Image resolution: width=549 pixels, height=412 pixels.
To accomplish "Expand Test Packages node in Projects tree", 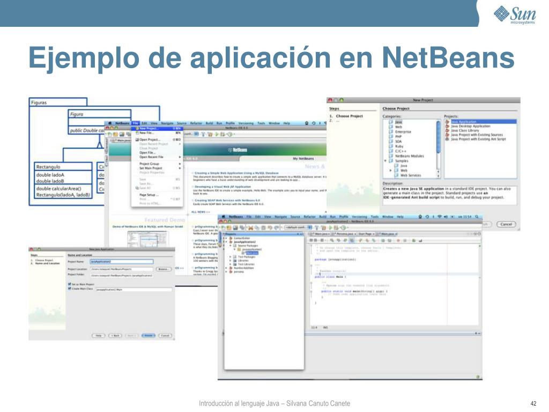I will (x=231, y=257).
